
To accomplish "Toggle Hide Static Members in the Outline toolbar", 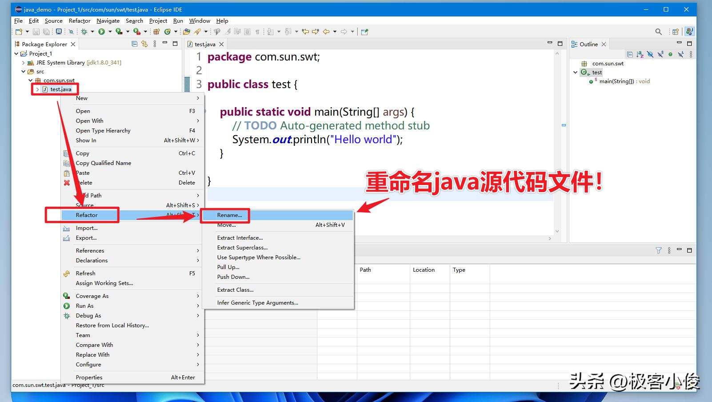I will click(x=661, y=54).
